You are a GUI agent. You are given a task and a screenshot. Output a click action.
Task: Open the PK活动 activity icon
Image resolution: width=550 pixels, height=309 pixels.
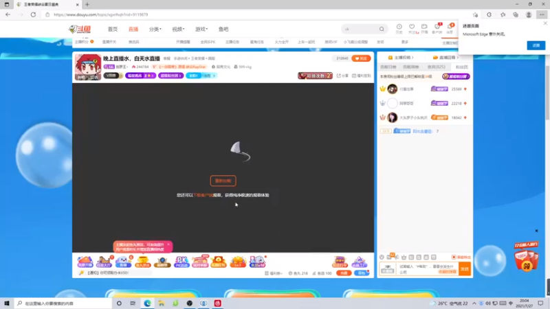pyautogui.click(x=181, y=262)
